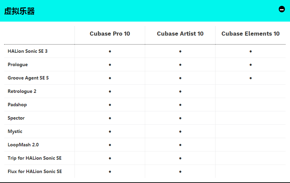The width and height of the screenshot is (290, 183).
Task: Click the 虚拟乐器 section header title
Action: pyautogui.click(x=19, y=11)
